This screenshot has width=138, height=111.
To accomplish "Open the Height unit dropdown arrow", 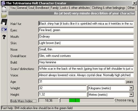I will [131, 94].
